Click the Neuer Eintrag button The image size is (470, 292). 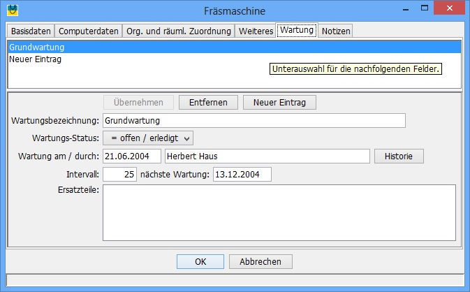[279, 102]
